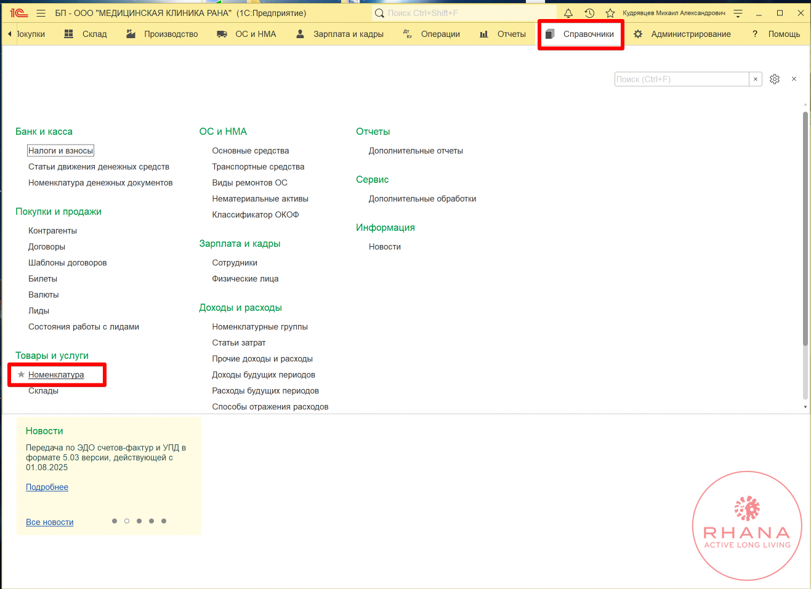The image size is (811, 589).
Task: Click the notifications bell icon
Action: coord(568,13)
